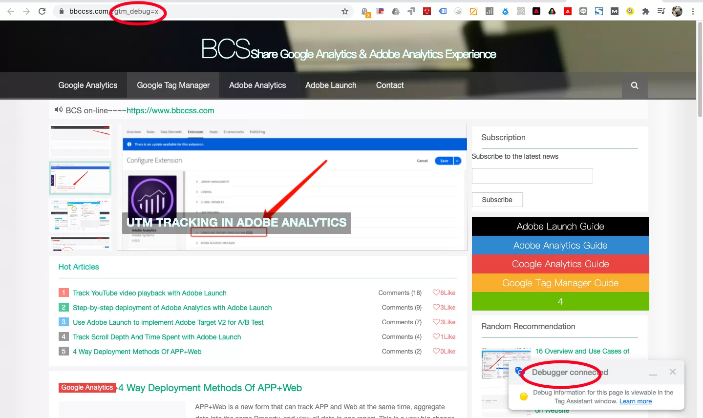703x418 pixels.
Task: Open the Google Analytics Guide banner
Action: coord(560,264)
